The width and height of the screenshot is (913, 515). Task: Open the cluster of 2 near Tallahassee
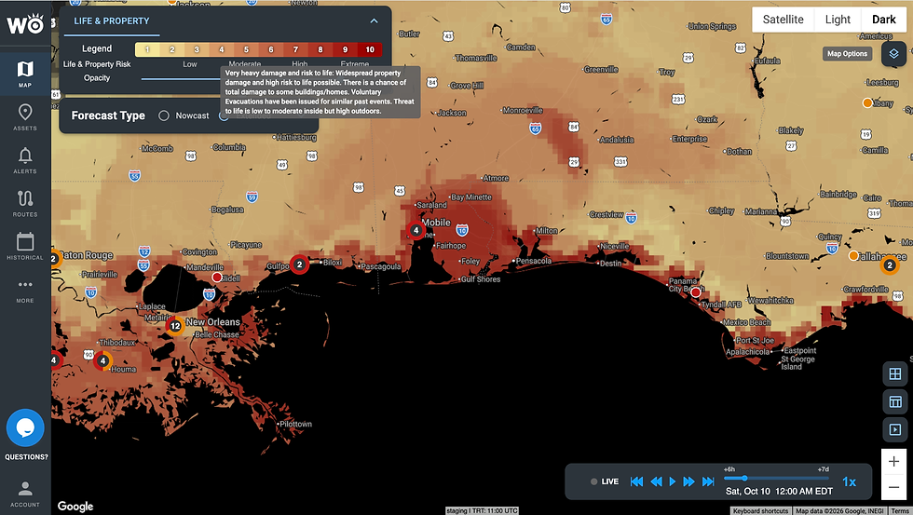pos(889,265)
